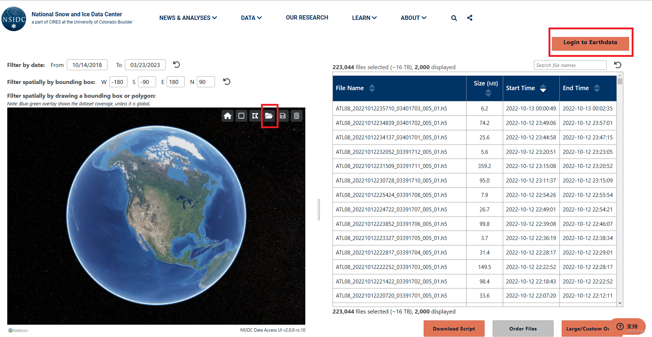
Task: Open the search icon in the top navigation
Action: 454,17
